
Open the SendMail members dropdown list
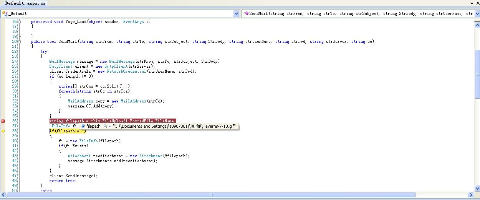coord(477,14)
